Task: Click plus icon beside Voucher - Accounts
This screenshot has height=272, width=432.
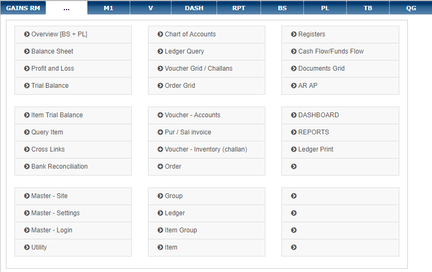Action: (x=160, y=115)
